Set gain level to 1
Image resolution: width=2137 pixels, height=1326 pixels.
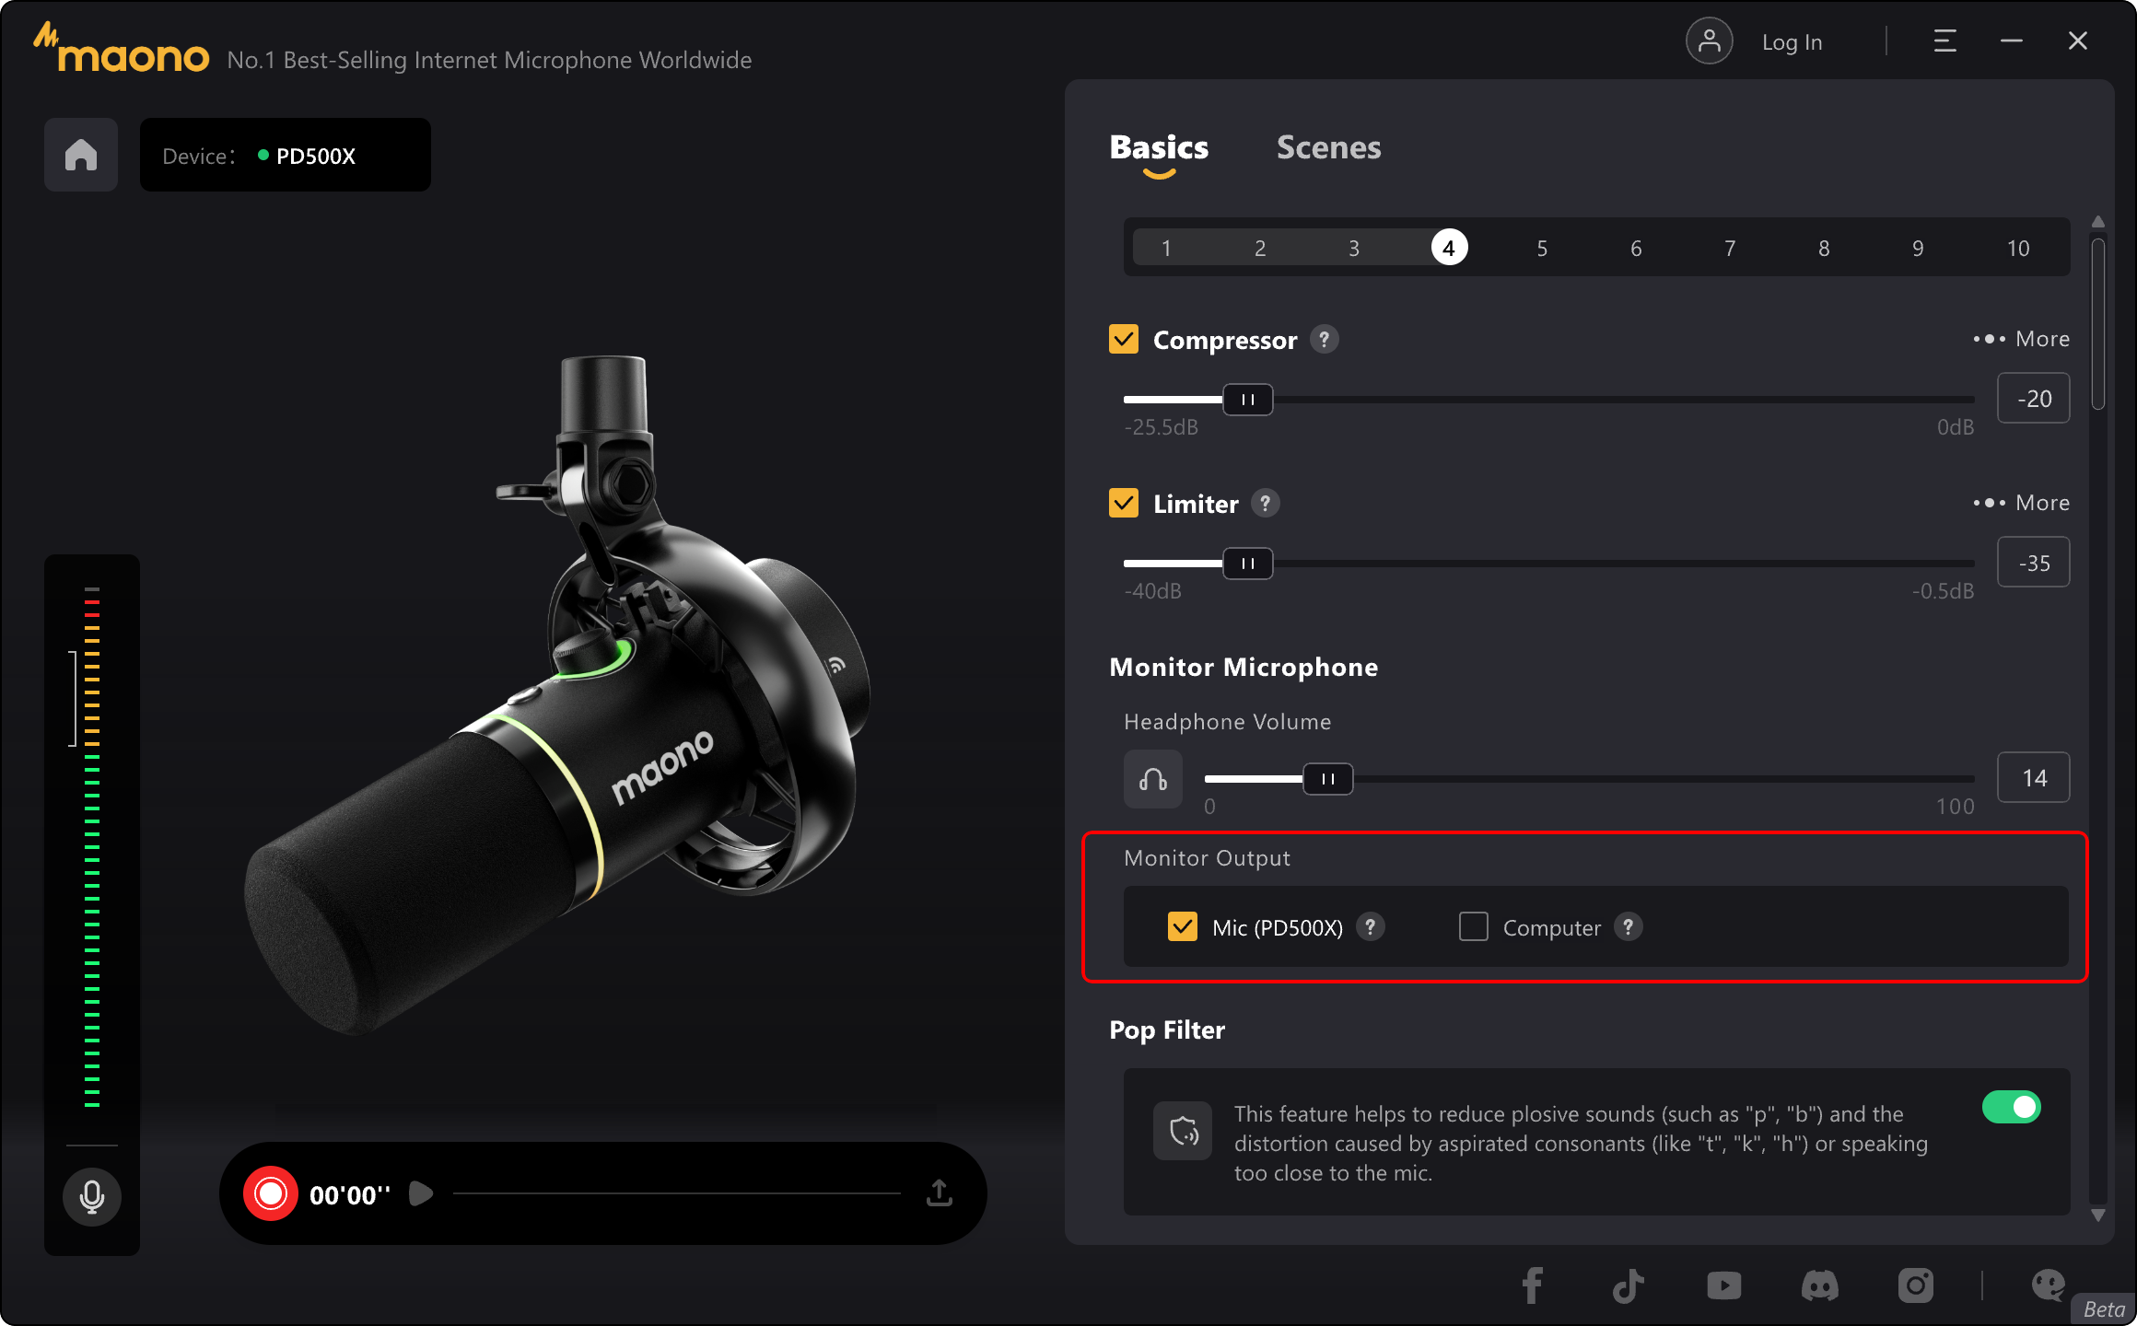click(1166, 248)
